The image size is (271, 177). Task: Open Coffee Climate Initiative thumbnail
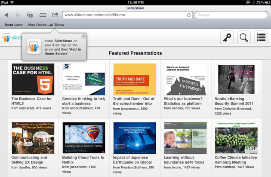click(x=236, y=138)
